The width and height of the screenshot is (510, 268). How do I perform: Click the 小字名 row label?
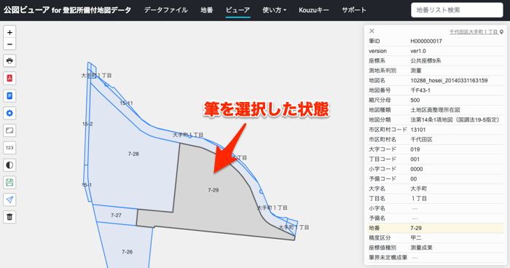click(x=377, y=208)
